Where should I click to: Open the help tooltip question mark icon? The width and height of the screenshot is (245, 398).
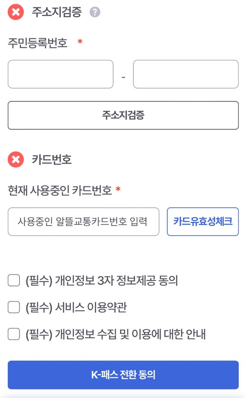95,11
